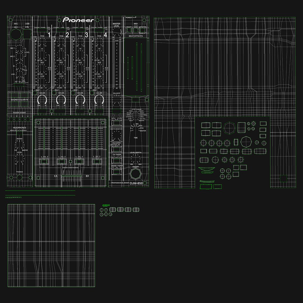Click the USB port rectangle

[27, 34]
